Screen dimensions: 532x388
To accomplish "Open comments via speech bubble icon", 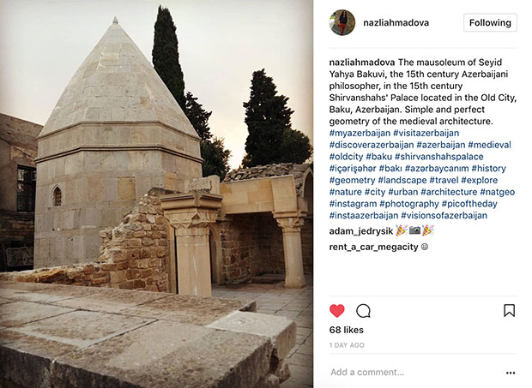I will point(363,310).
